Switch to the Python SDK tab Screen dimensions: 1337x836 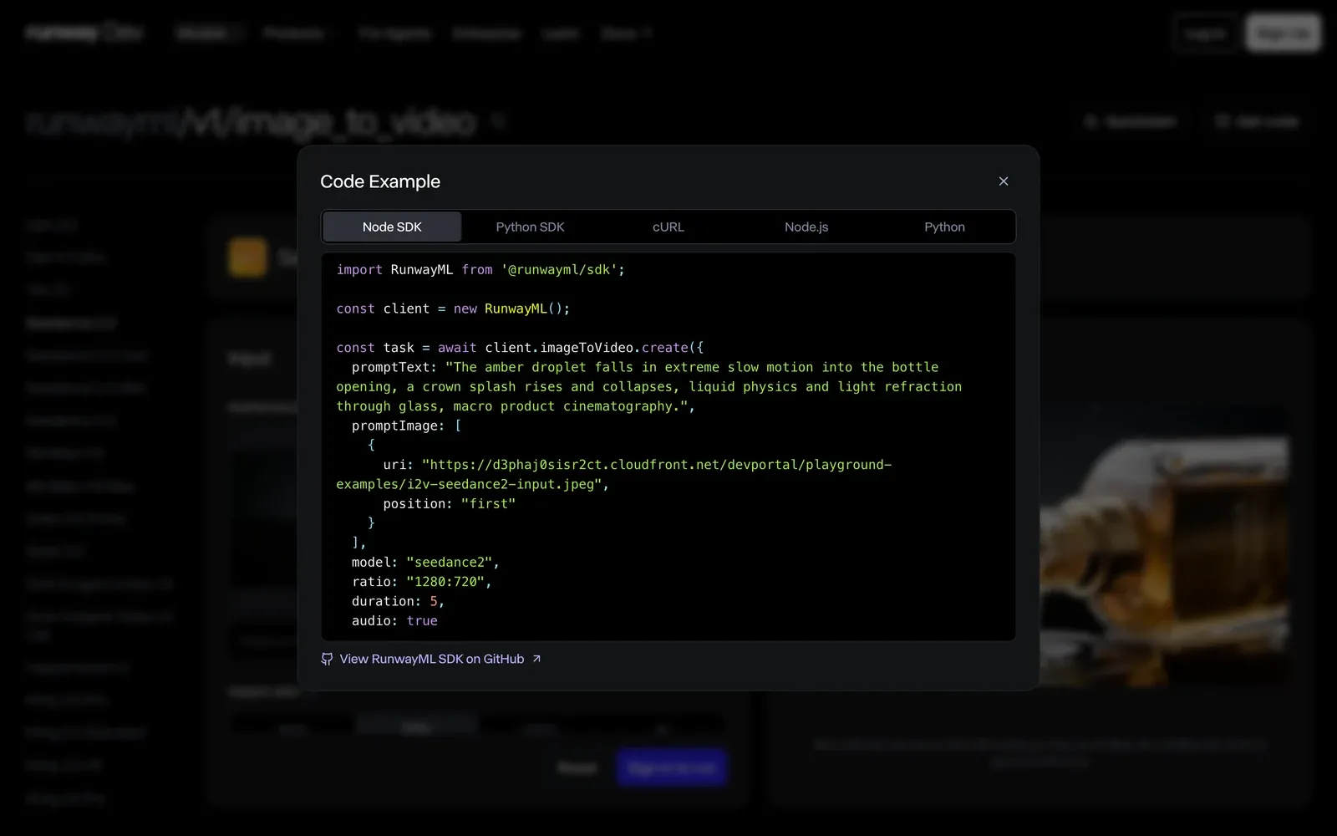[530, 227]
